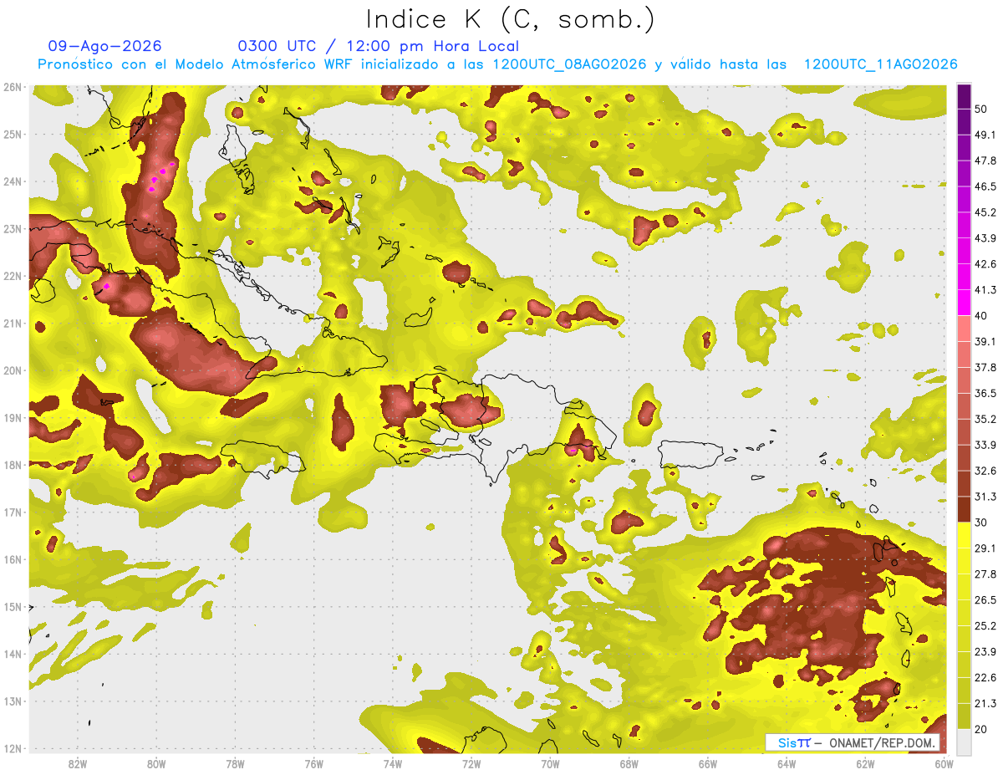Click latitude label '23N'
Screen dimensions: 1003x775
pyautogui.click(x=13, y=229)
